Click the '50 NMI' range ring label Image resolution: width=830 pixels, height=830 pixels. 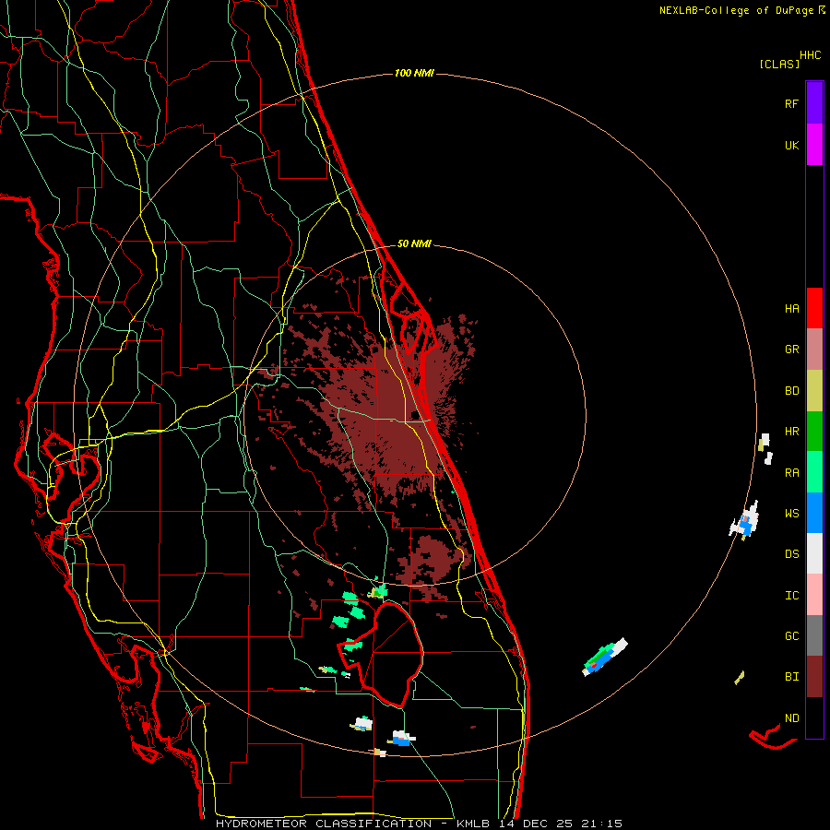tap(414, 243)
